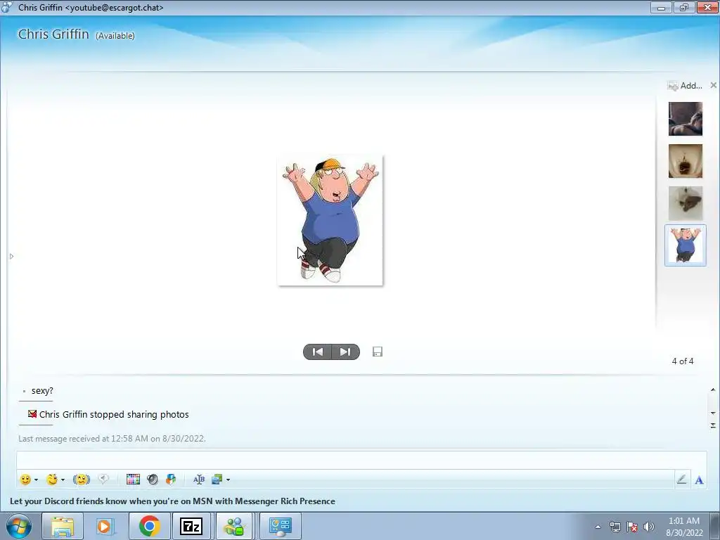The width and height of the screenshot is (720, 540).
Task: Click the Messenger window title bar icon
Action: click(x=7, y=7)
